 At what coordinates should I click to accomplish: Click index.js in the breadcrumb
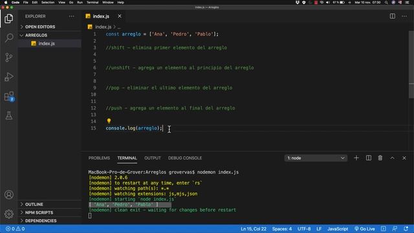[103, 27]
